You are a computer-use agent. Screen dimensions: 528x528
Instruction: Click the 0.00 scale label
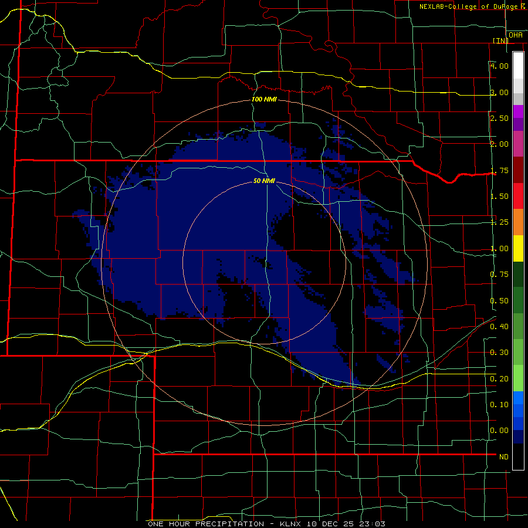499,431
